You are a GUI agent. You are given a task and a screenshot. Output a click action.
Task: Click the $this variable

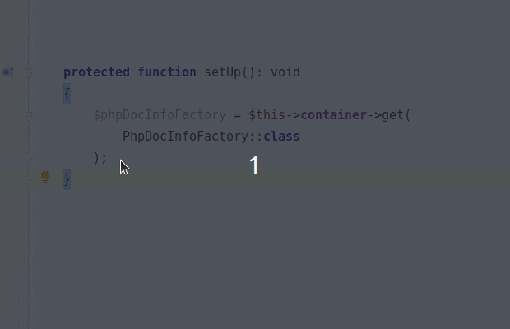pos(267,115)
